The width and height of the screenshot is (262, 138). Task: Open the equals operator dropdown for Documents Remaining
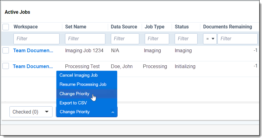[210, 39]
